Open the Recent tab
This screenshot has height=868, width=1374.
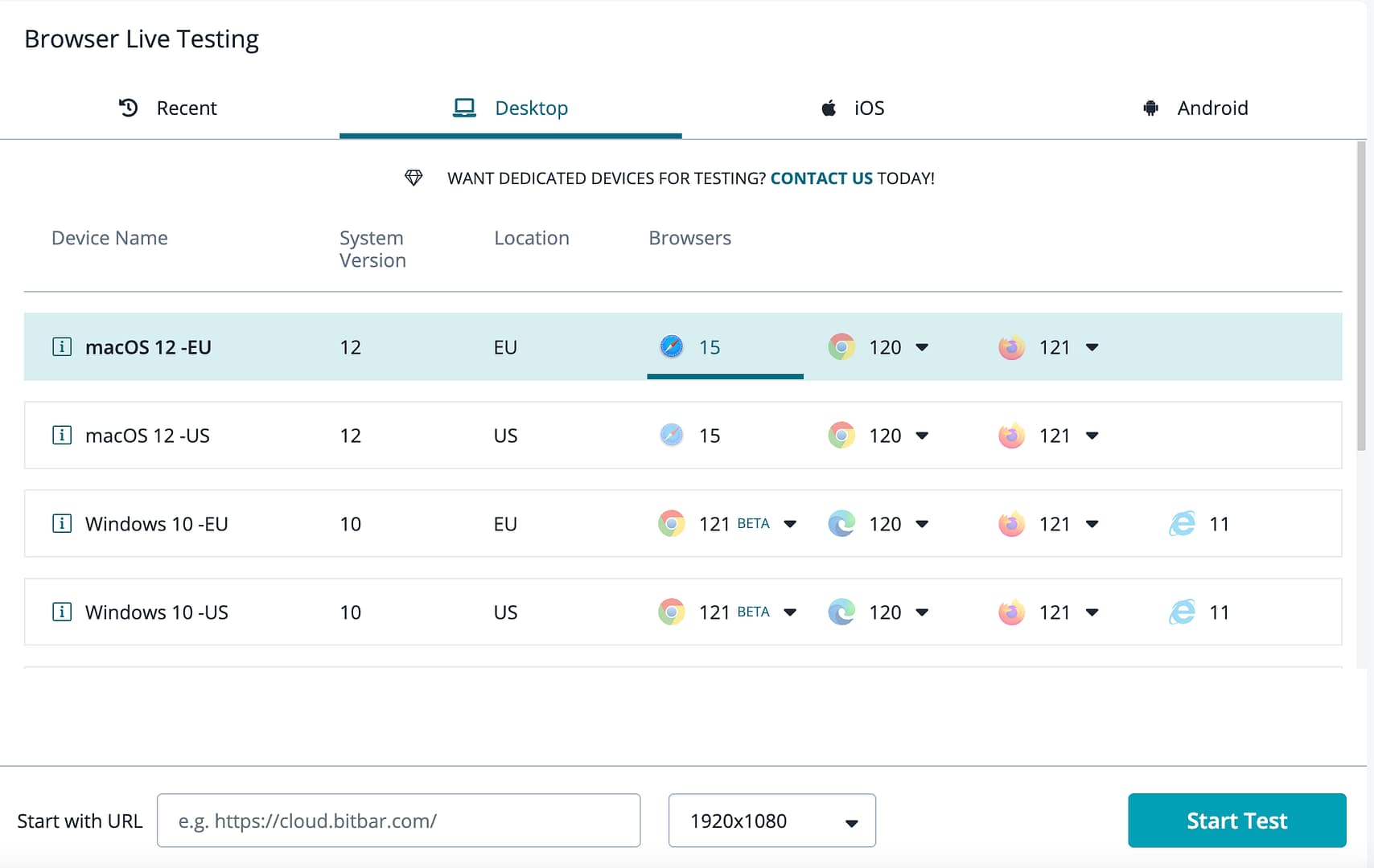point(167,108)
